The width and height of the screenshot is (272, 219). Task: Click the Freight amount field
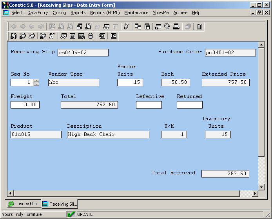[25, 105]
